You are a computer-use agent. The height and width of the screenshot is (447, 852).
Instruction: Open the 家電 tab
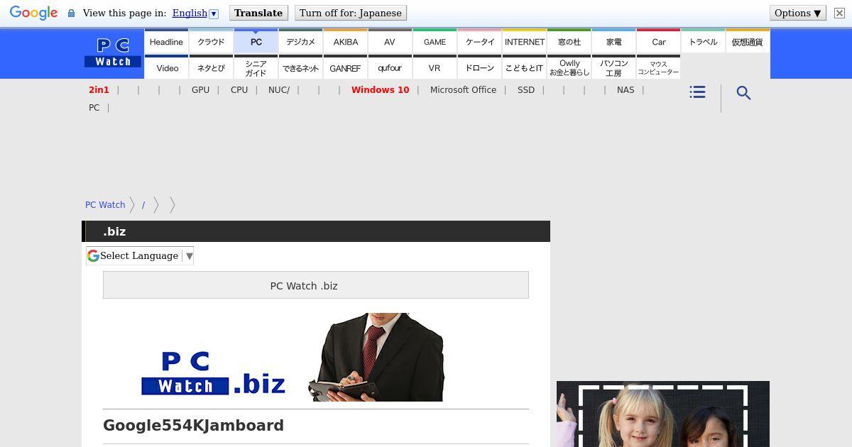[613, 42]
